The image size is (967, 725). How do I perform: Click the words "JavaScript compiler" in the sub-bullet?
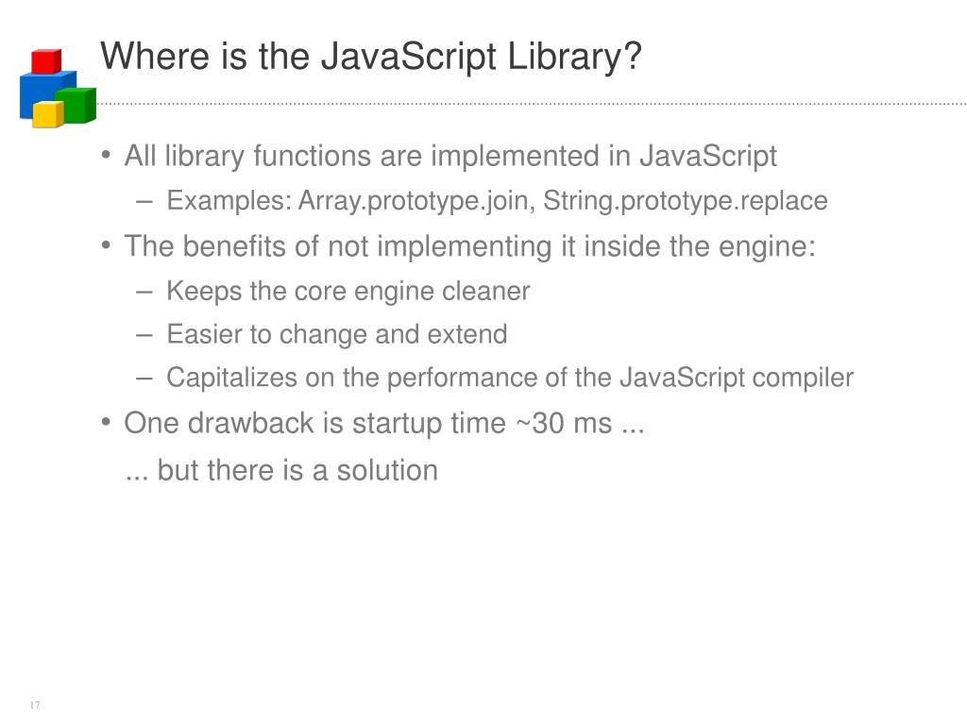737,379
